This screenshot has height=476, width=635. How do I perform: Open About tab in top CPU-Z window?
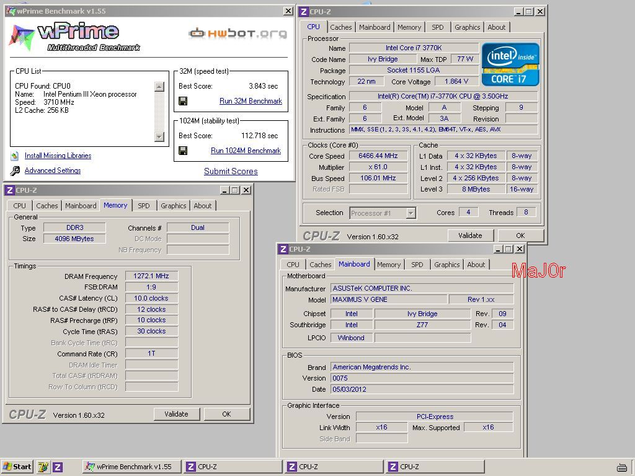coord(497,27)
